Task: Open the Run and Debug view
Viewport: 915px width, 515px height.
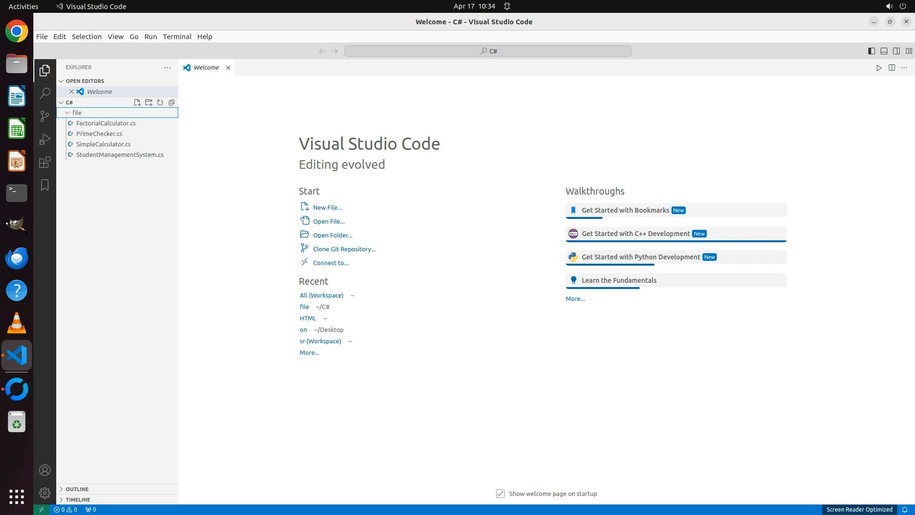Action: [x=45, y=139]
